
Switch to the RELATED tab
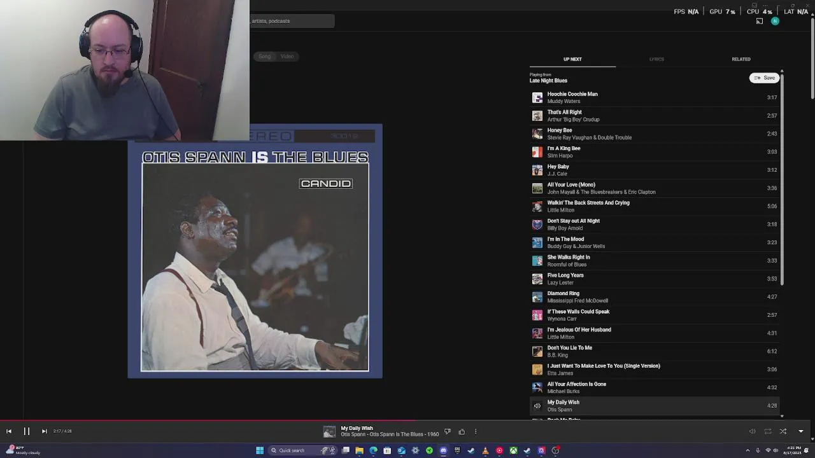pos(741,59)
